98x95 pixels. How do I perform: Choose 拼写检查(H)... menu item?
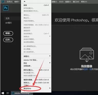(x=36, y=8)
